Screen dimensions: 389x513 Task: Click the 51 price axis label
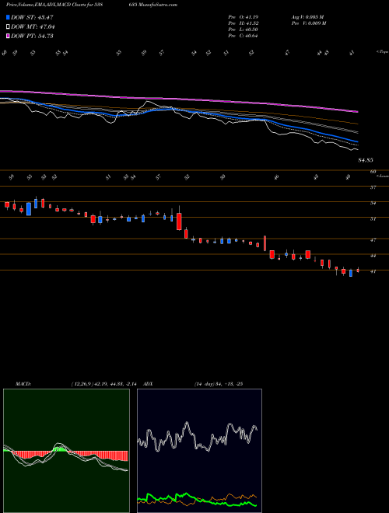tap(373, 219)
